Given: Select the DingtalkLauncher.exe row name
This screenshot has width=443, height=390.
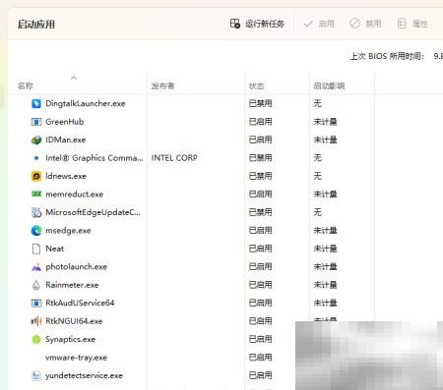Looking at the screenshot, I should pos(86,103).
